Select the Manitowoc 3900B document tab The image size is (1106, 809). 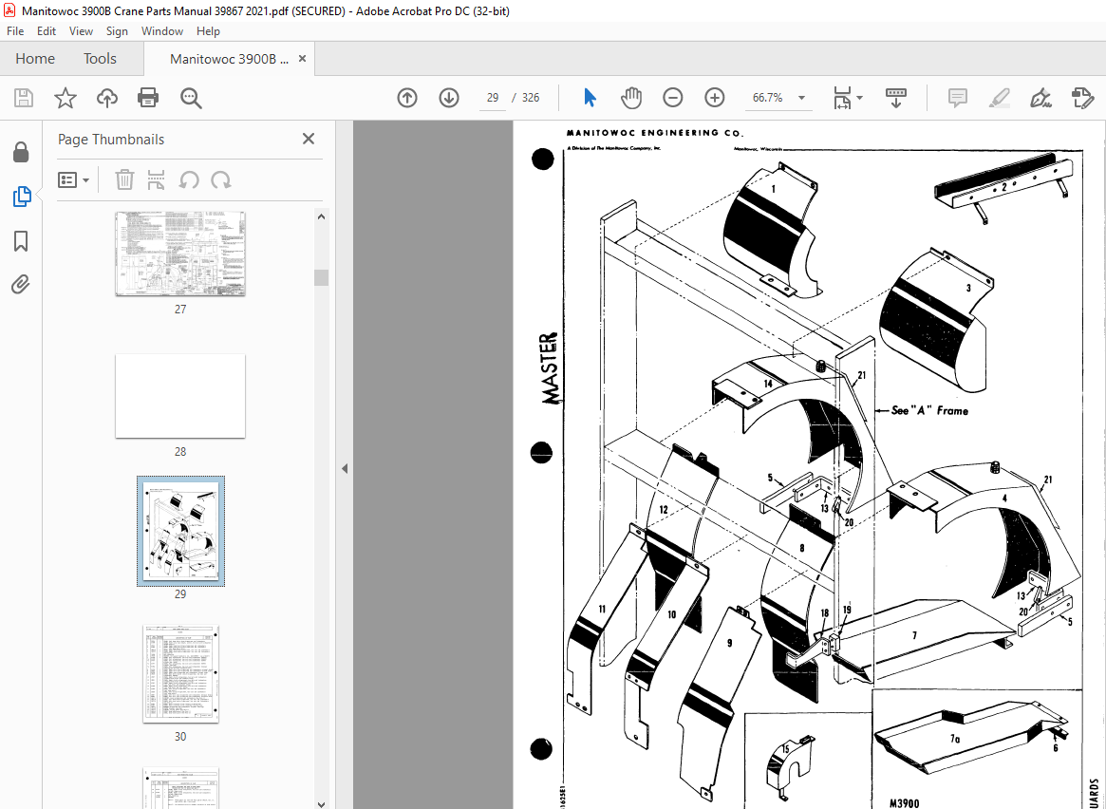point(229,59)
